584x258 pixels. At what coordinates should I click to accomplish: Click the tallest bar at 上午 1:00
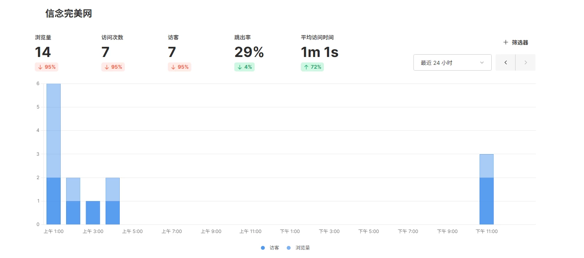[54, 154]
